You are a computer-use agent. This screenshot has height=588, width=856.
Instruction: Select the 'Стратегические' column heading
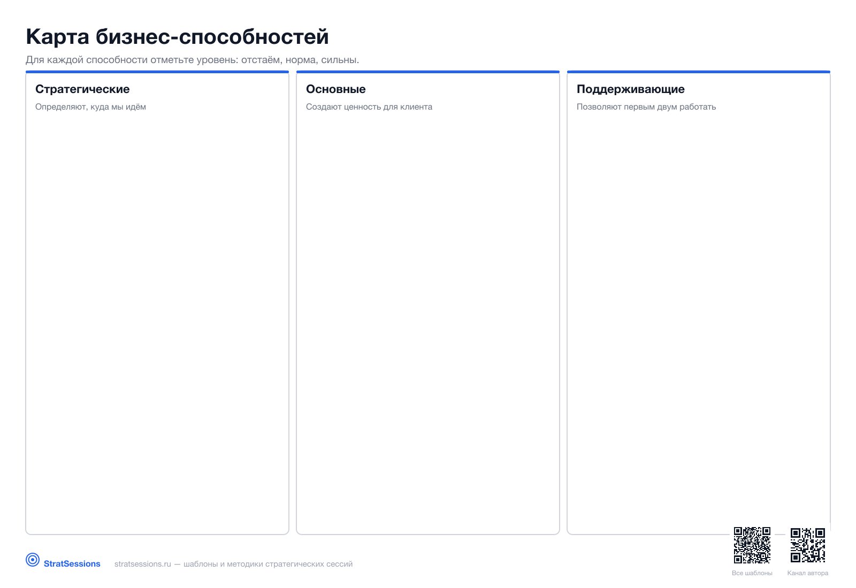[82, 89]
